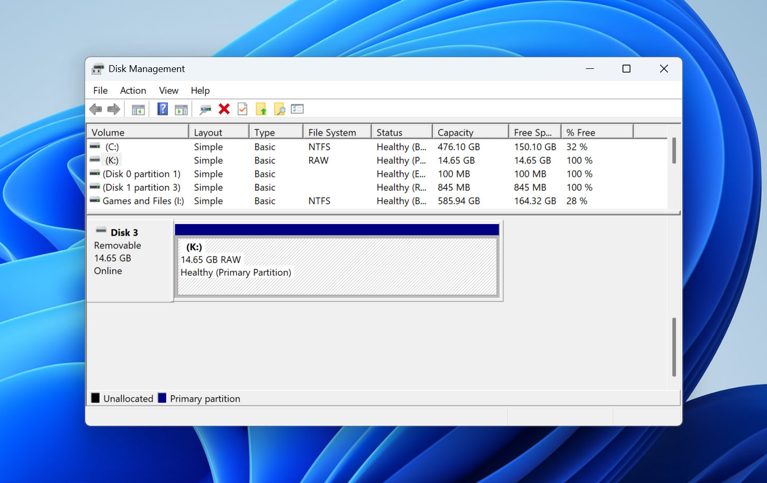Click the Status column header
The image size is (767, 483).
click(x=402, y=132)
